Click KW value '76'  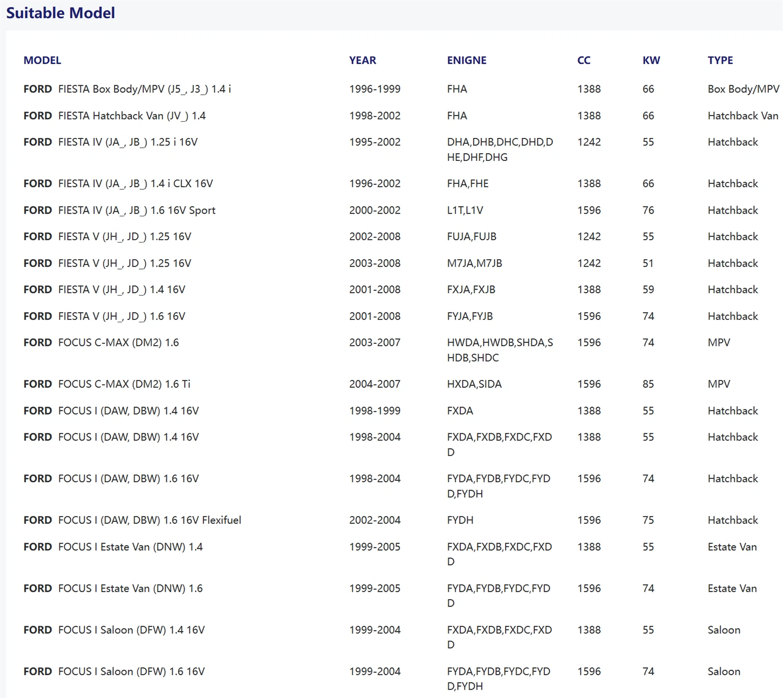648,210
